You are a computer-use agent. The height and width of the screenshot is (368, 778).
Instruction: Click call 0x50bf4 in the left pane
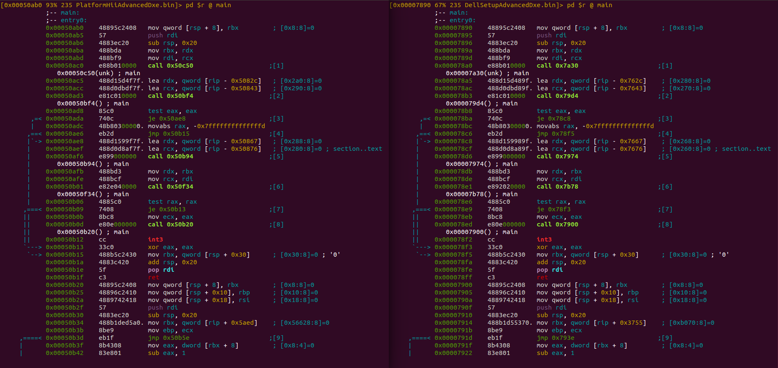pos(171,96)
